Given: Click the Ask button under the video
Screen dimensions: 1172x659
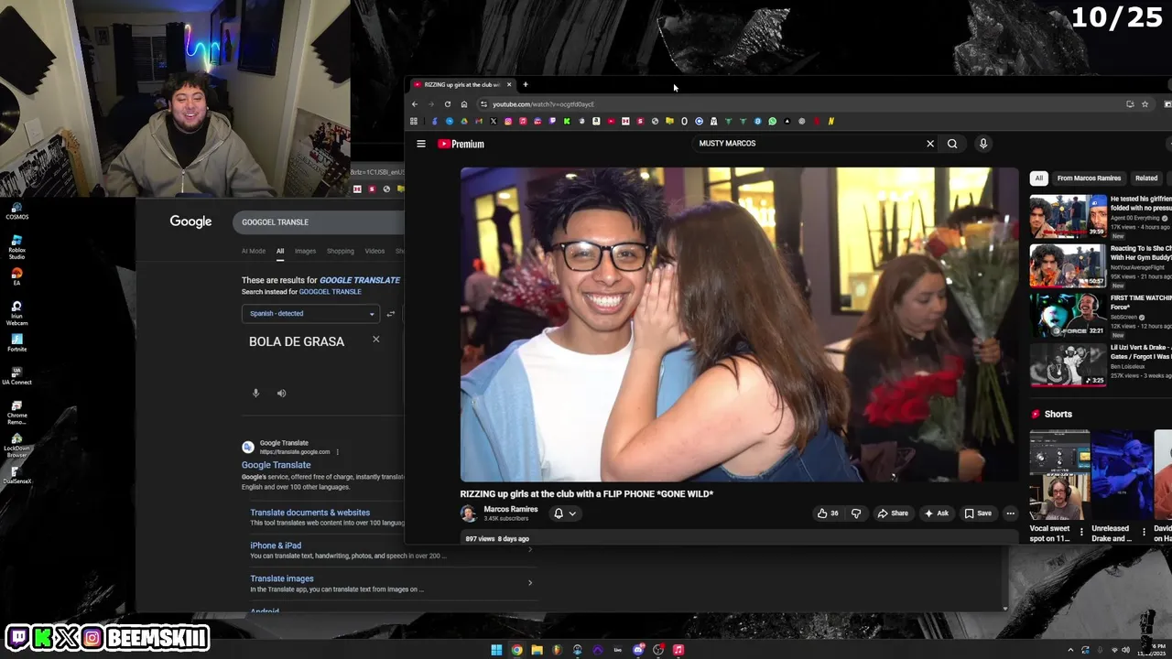Looking at the screenshot, I should click(x=937, y=513).
